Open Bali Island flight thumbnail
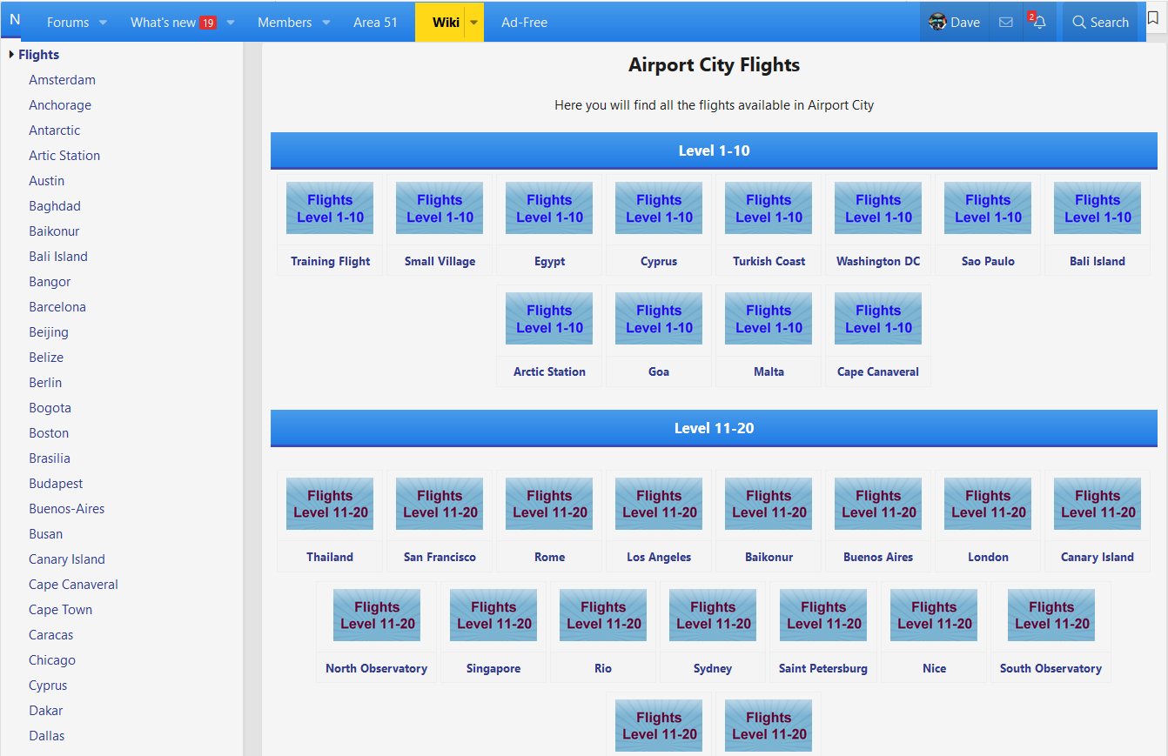The image size is (1168, 756). [1098, 208]
